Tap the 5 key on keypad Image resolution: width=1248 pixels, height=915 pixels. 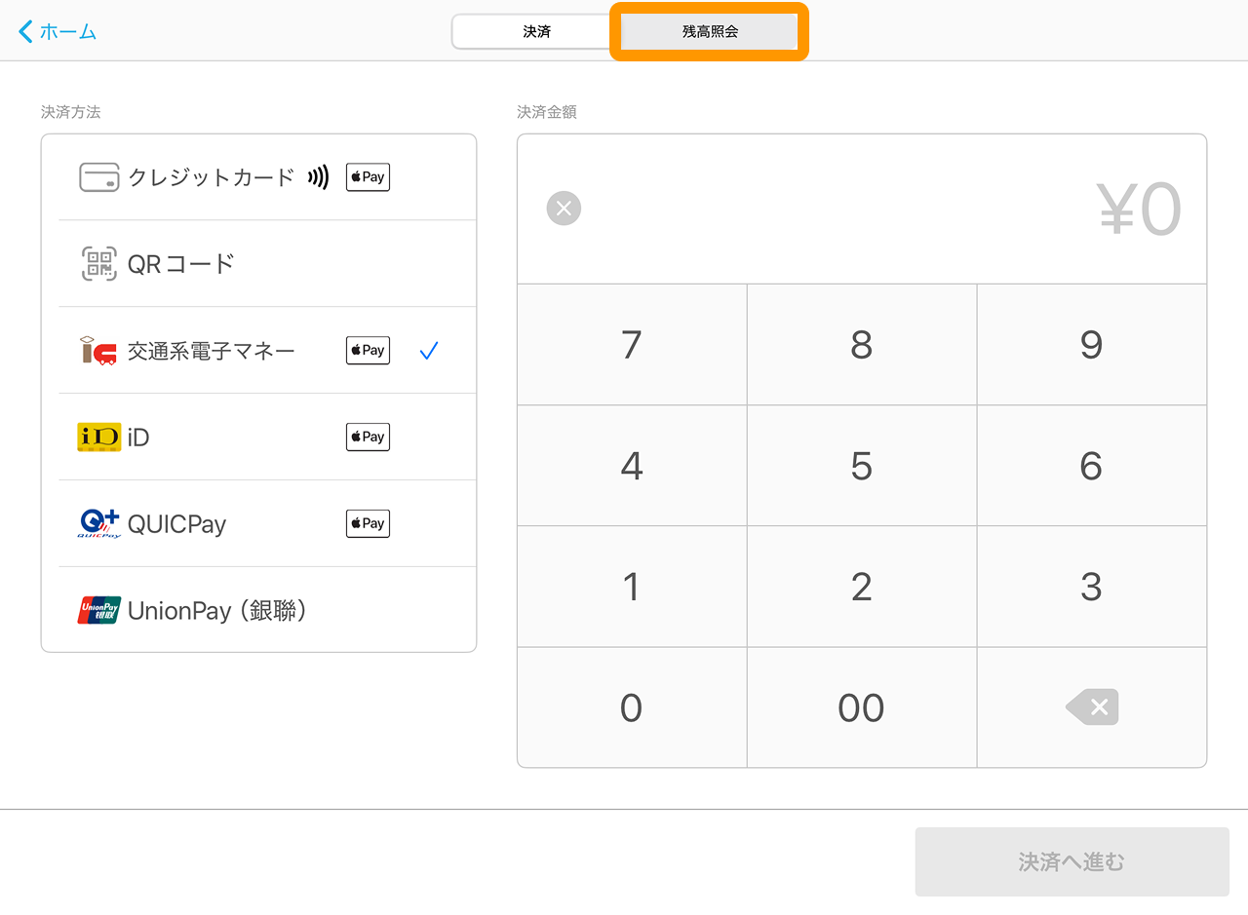tap(861, 466)
